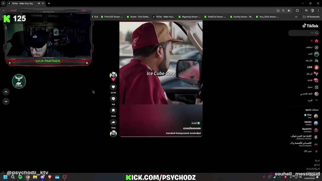
Task: Click the magnifier icon in TikTok search
Action: tap(316, 33)
